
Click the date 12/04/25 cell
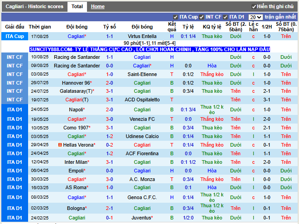40,162
